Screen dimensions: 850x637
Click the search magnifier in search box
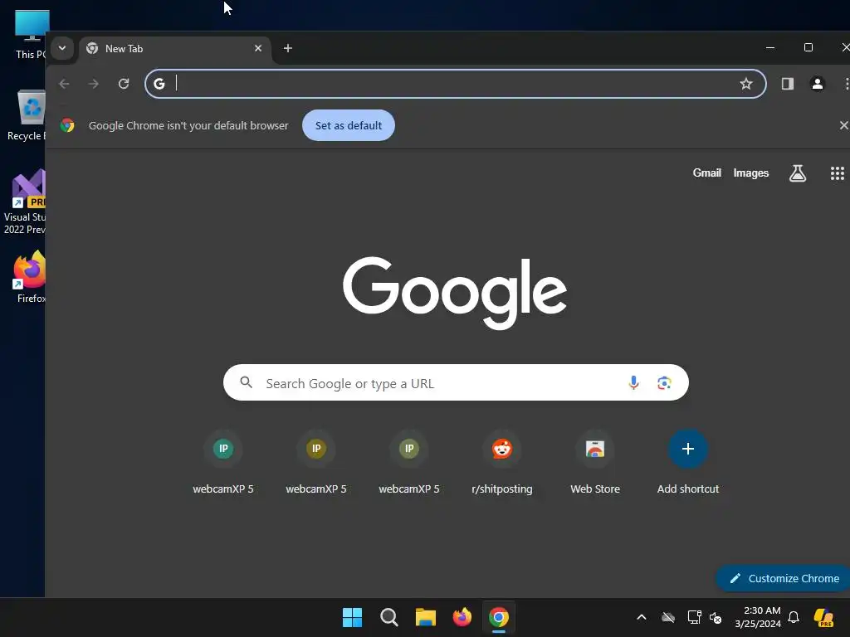[246, 382]
